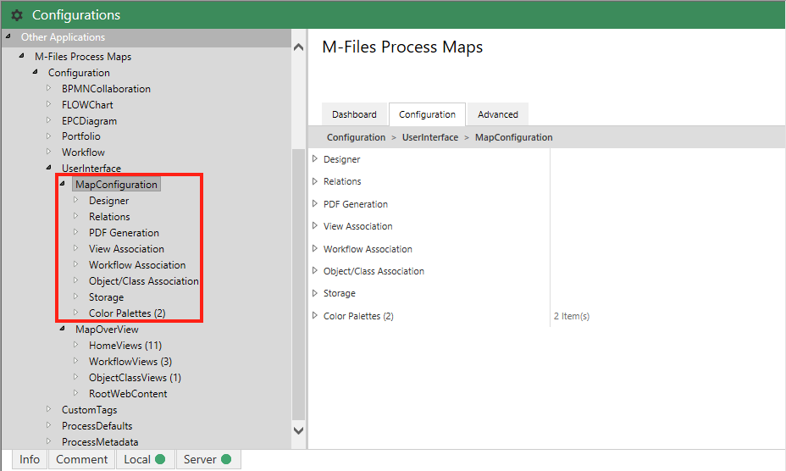The image size is (786, 471).
Task: Collapse the UserInterface tree node
Action: (49, 168)
